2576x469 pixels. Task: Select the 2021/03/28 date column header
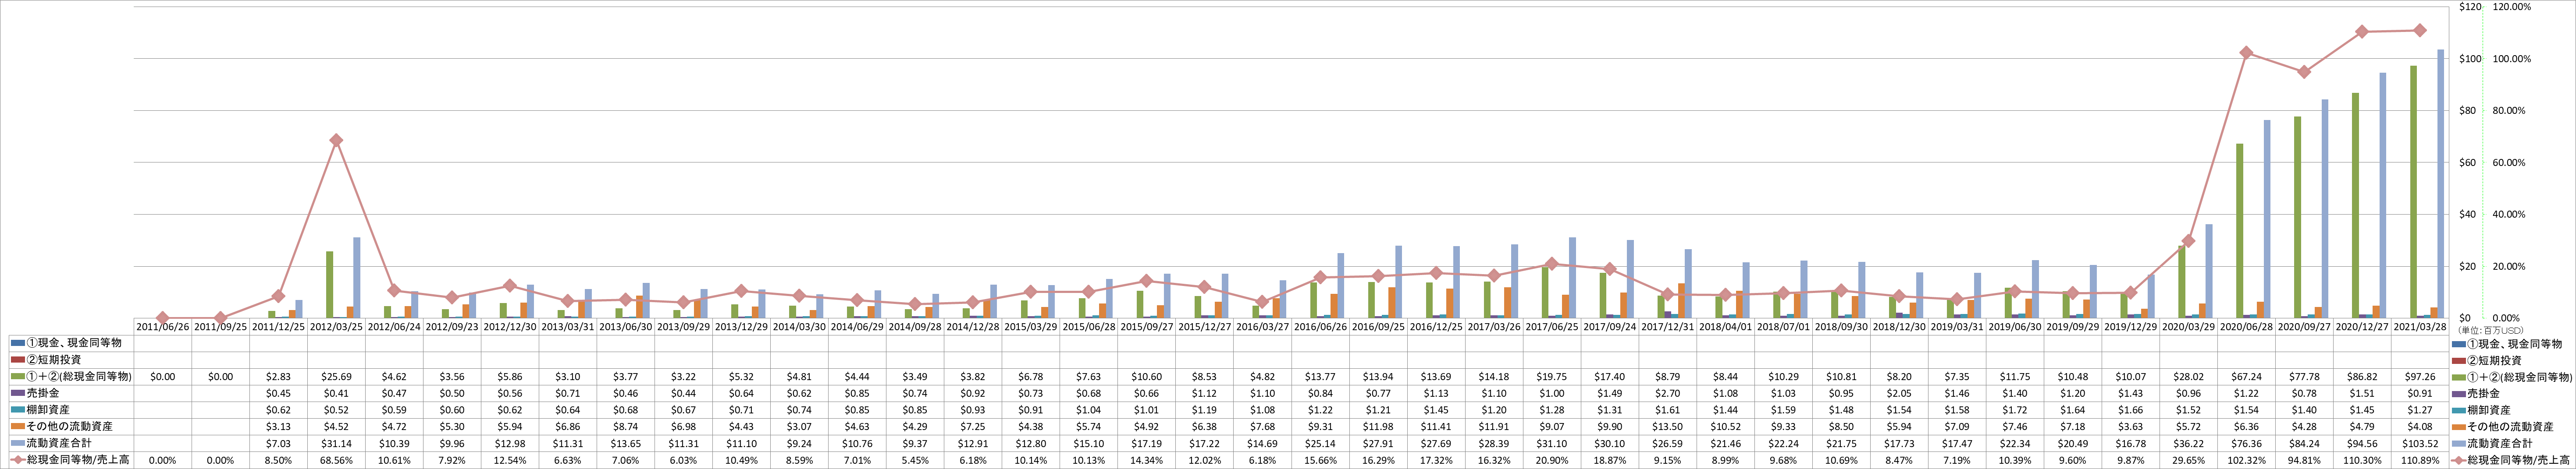pos(2419,327)
